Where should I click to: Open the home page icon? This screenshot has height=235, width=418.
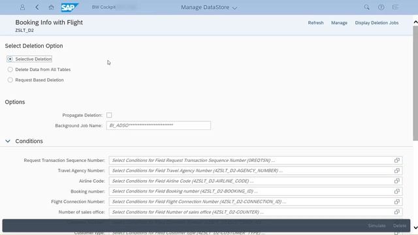coord(51,7)
